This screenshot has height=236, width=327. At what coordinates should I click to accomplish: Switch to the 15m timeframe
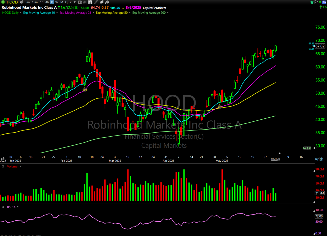35,2
